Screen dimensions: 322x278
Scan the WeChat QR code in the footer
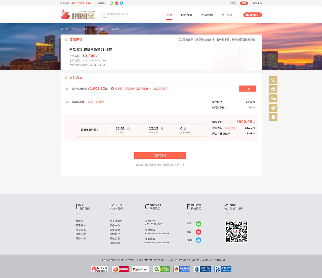236,231
